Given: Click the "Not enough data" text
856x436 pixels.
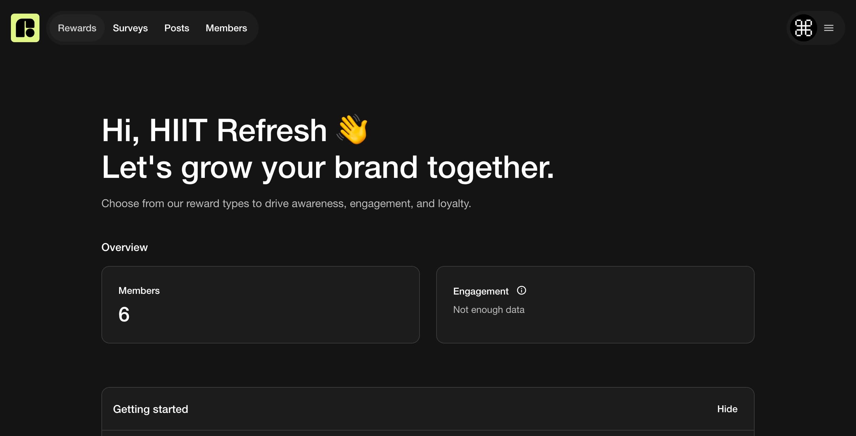Looking at the screenshot, I should tap(489, 310).
